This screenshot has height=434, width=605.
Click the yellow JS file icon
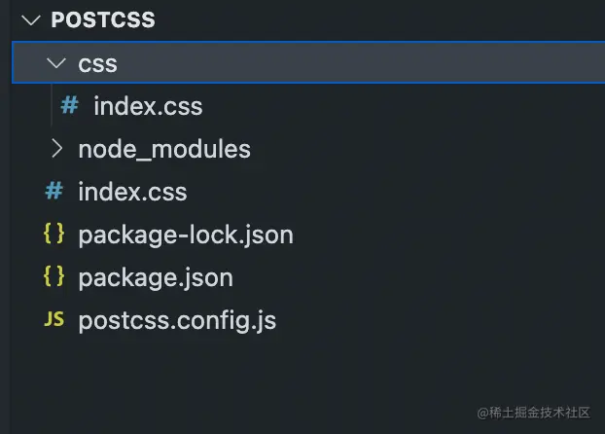click(54, 320)
